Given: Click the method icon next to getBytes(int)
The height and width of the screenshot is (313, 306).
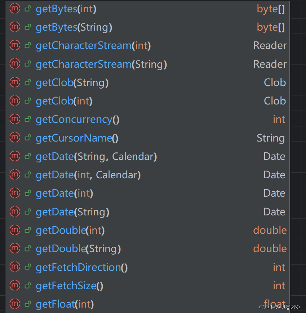Looking at the screenshot, I should click(14, 9).
